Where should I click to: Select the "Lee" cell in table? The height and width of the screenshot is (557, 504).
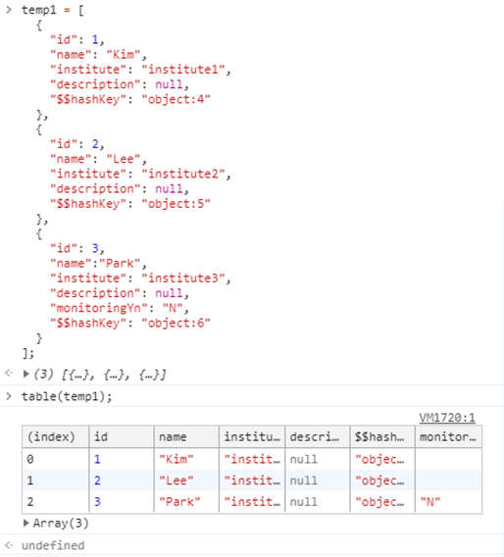click(186, 481)
